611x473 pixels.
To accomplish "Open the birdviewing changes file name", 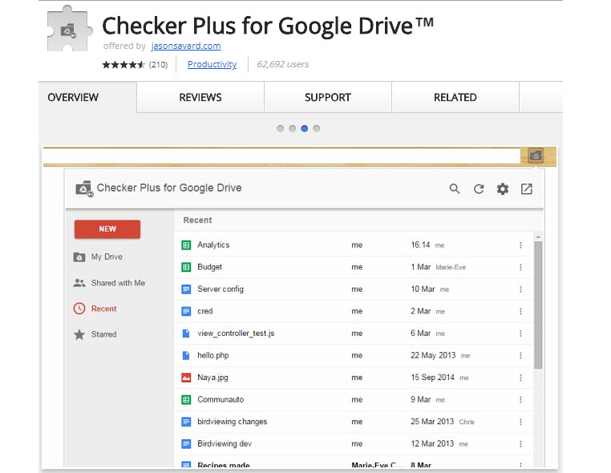I will (x=232, y=422).
